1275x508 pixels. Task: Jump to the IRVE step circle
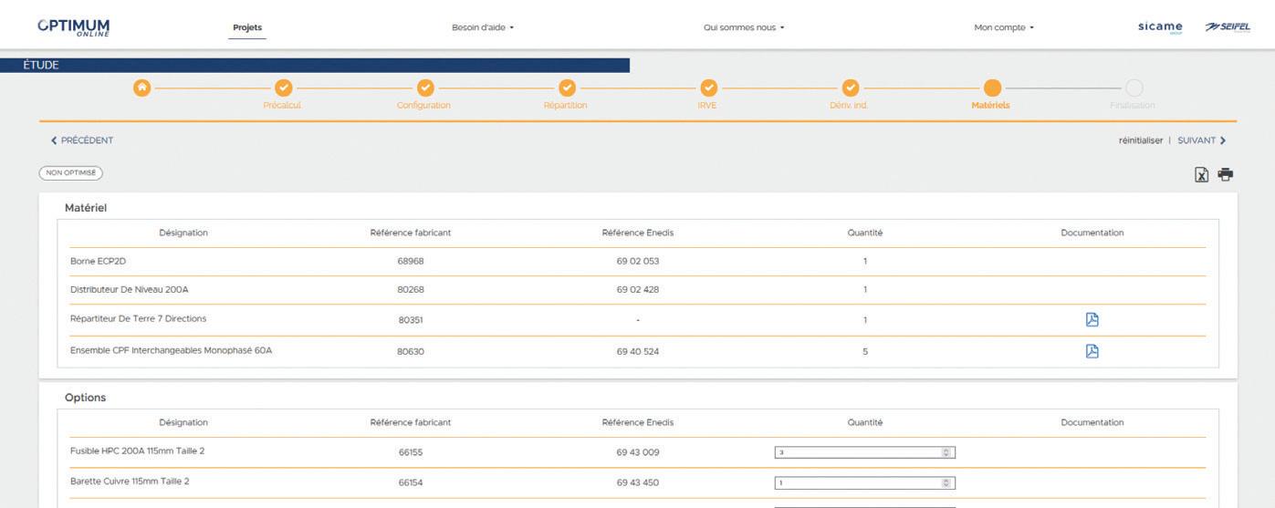pos(708,88)
